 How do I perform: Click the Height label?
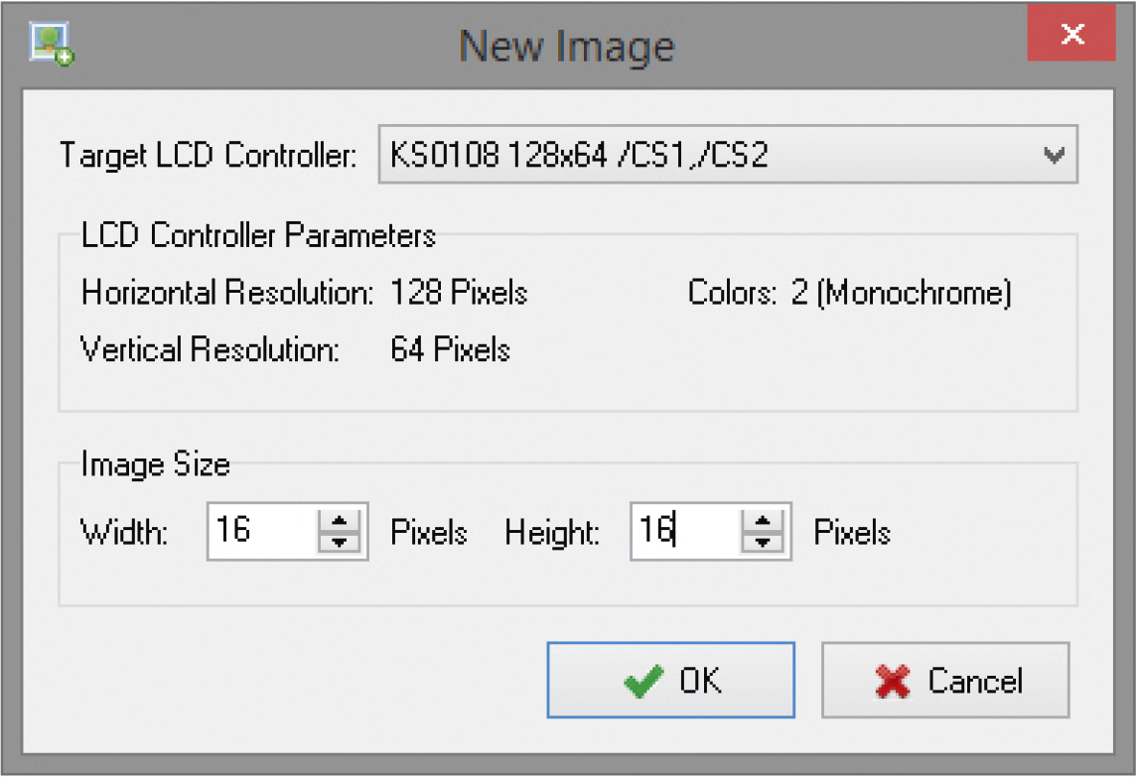552,533
